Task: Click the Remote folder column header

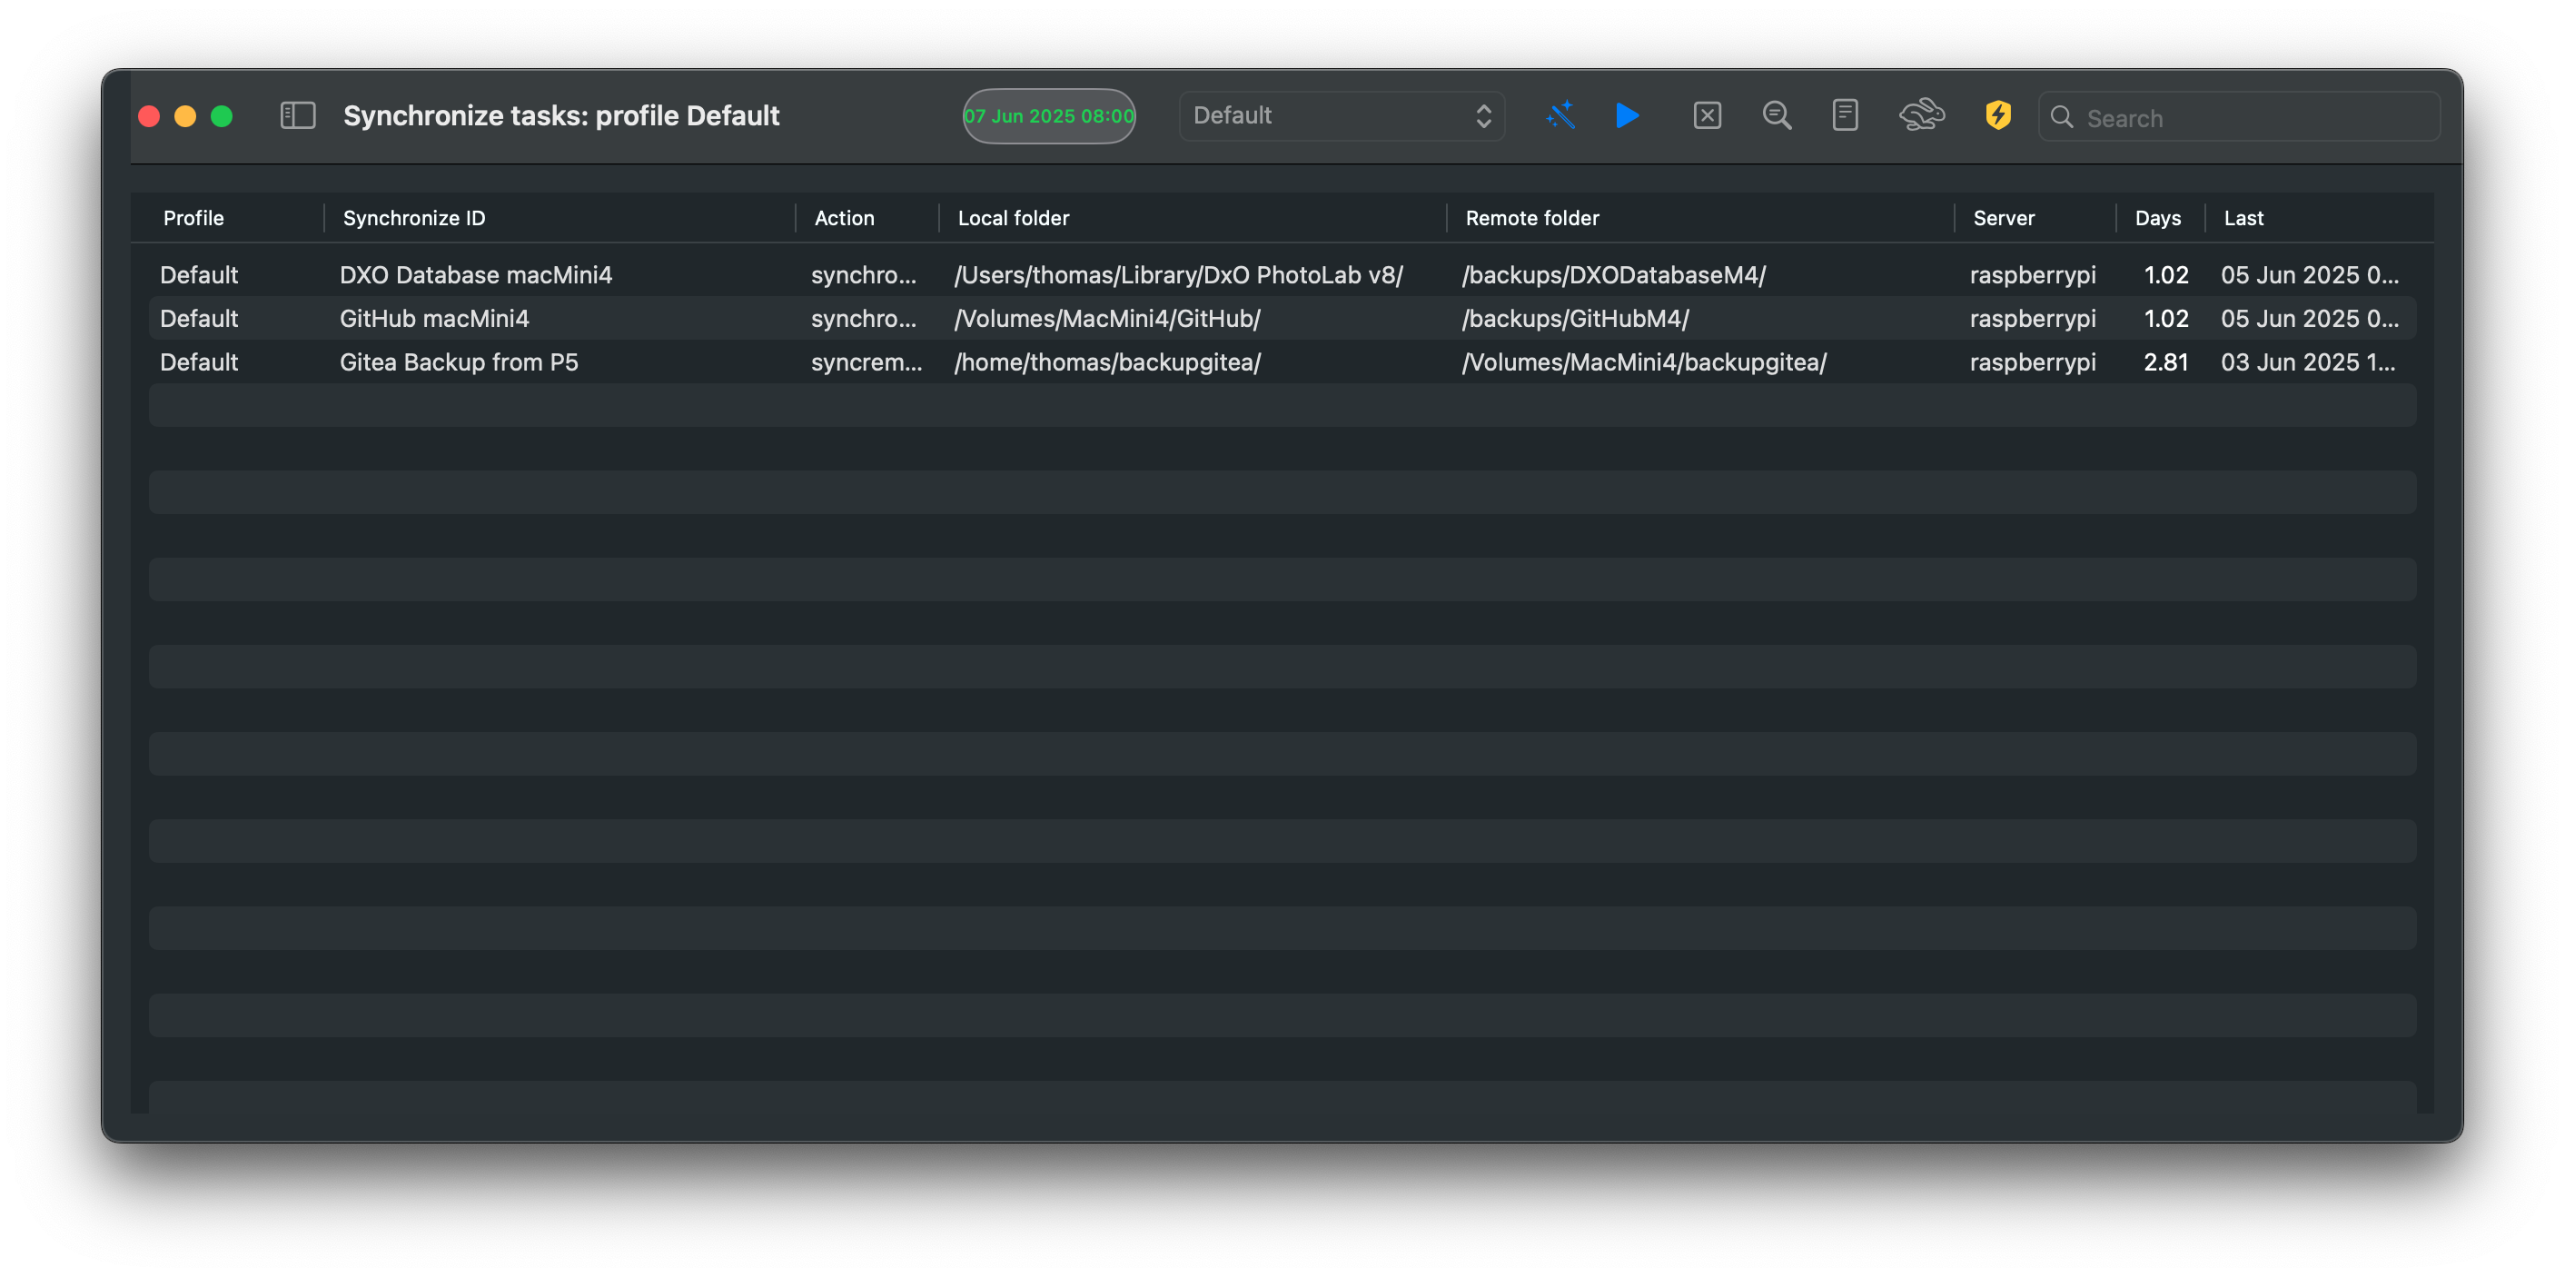Action: (x=1531, y=218)
